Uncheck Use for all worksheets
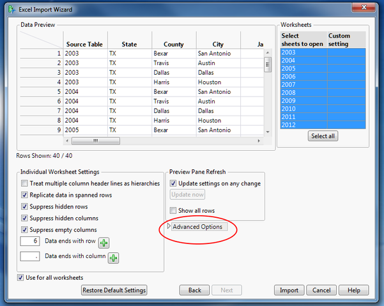This screenshot has width=384, height=306. pos(20,277)
